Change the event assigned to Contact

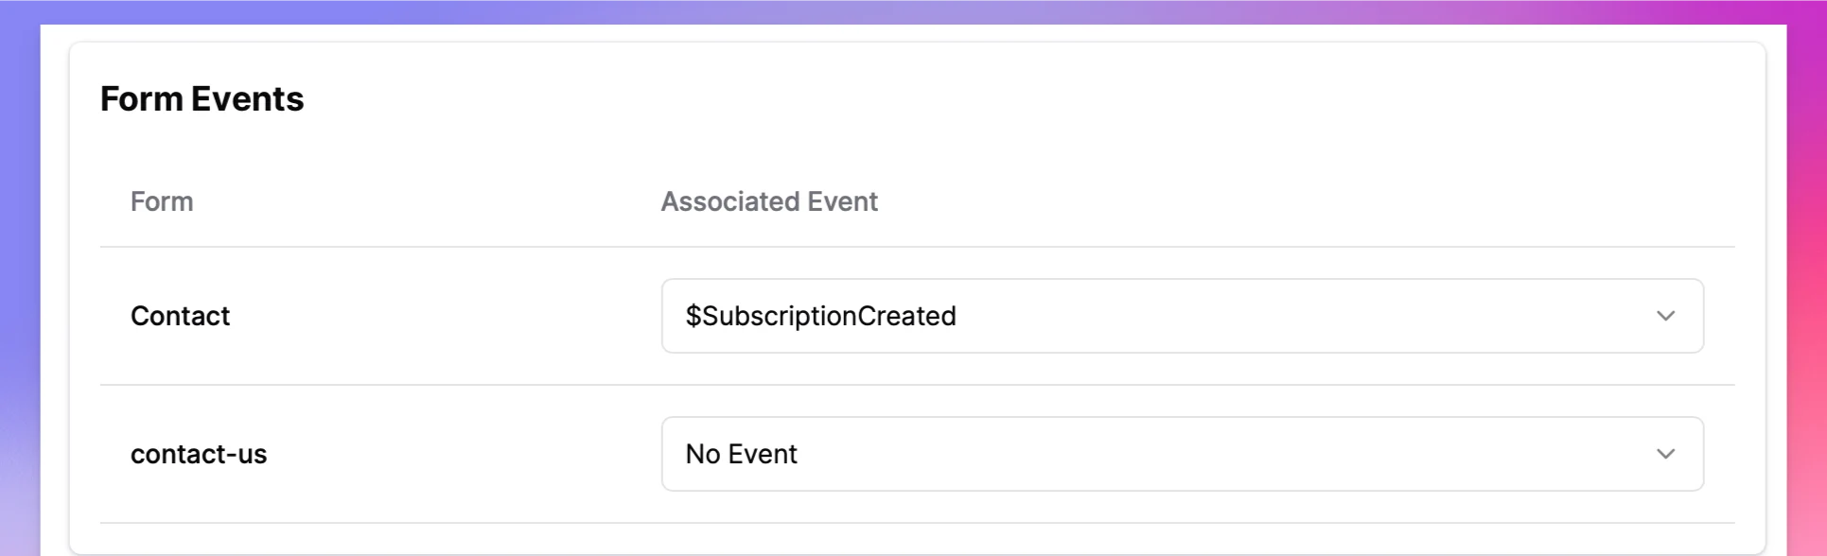coord(1182,316)
